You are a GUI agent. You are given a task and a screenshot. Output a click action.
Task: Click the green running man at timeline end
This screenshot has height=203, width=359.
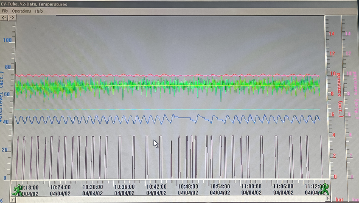324,189
